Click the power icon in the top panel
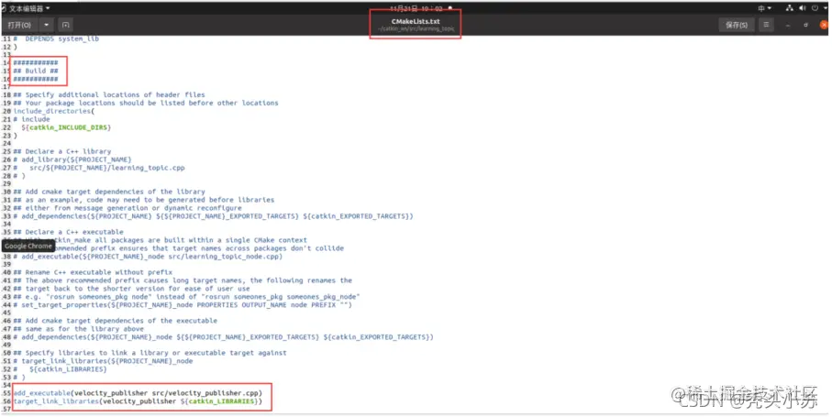This screenshot has height=417, width=832. tap(815, 8)
